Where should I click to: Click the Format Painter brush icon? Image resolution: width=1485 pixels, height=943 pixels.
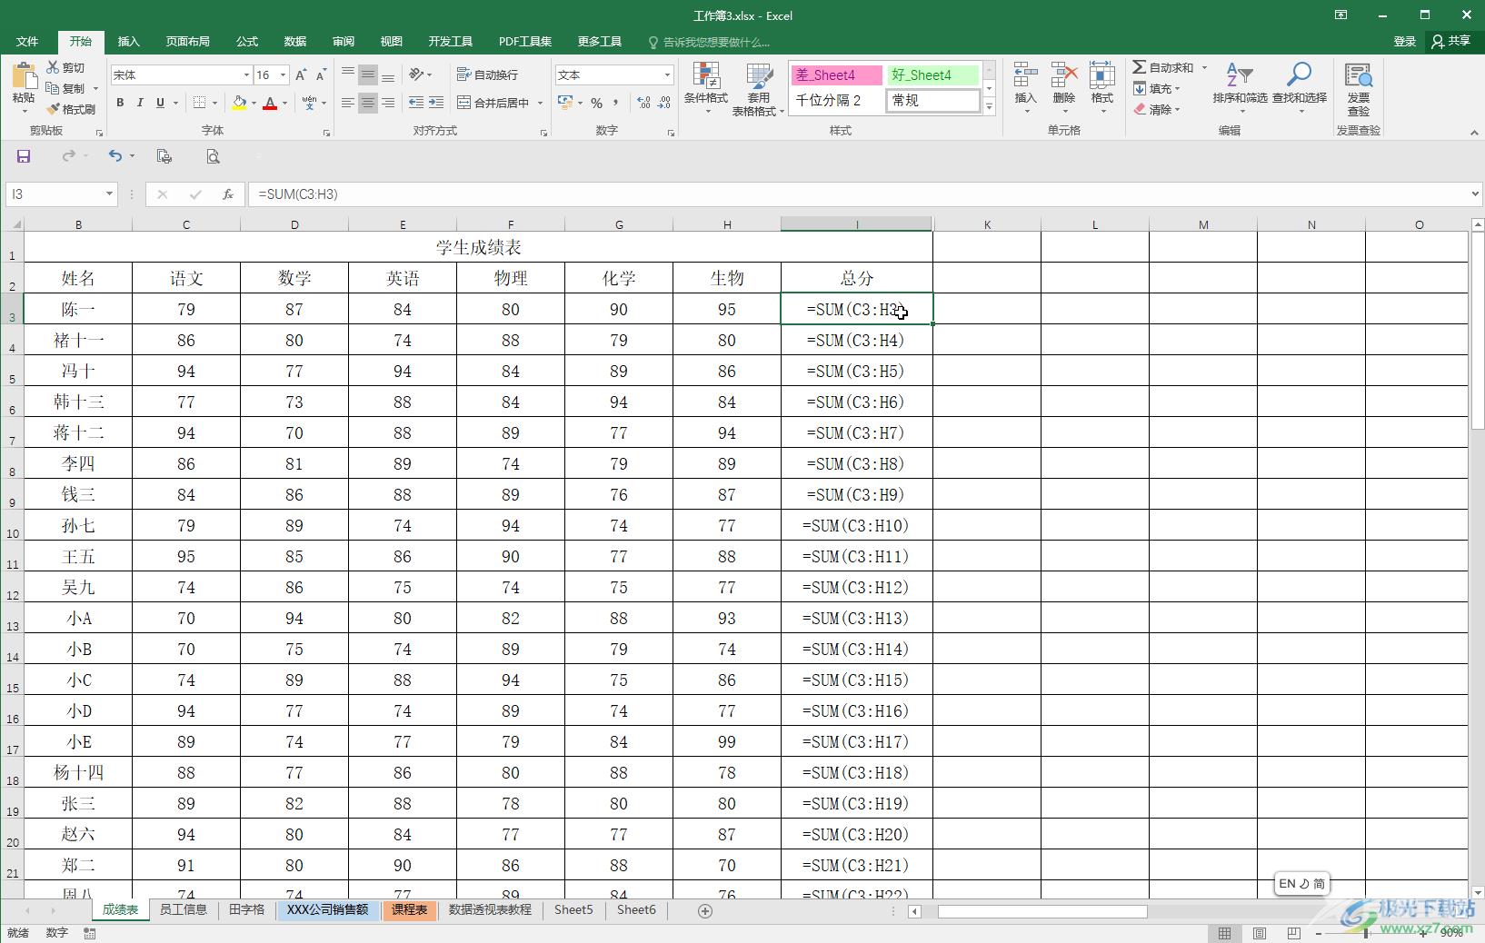pyautogui.click(x=54, y=109)
